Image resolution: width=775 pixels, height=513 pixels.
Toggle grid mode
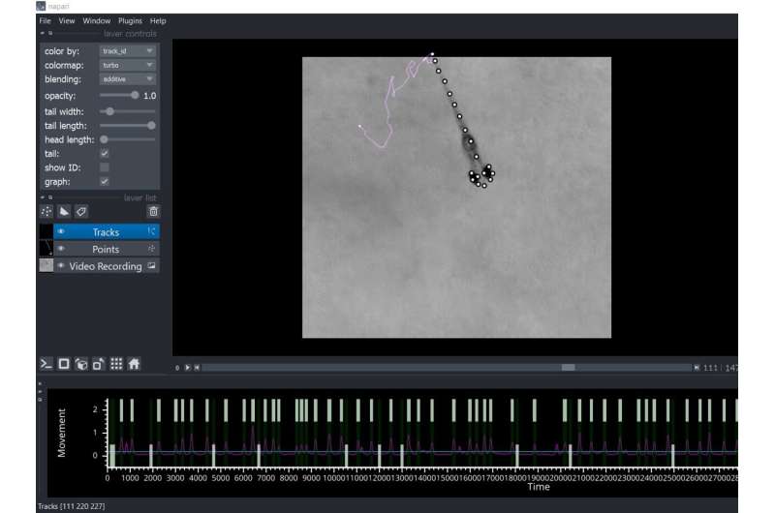point(116,364)
